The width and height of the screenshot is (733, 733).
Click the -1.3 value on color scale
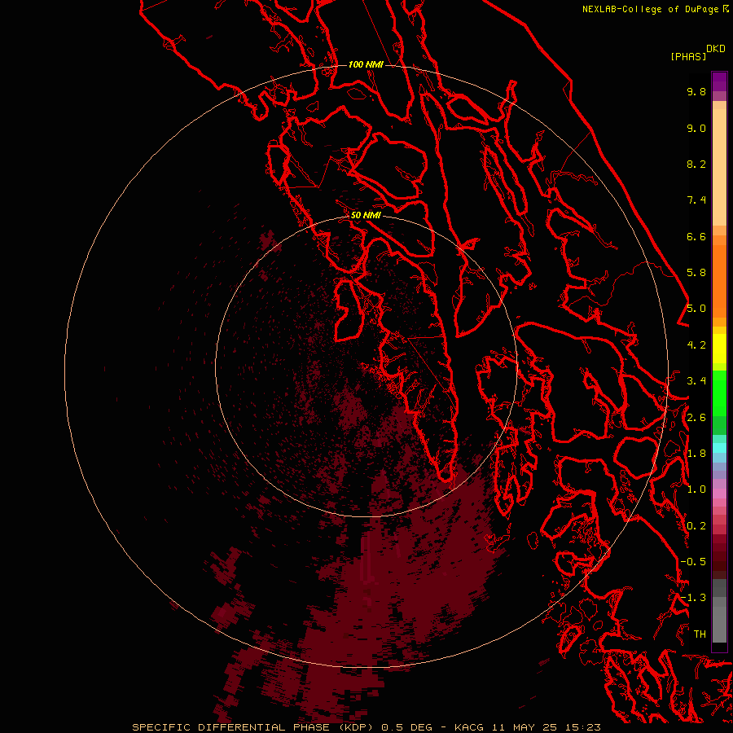click(x=693, y=598)
